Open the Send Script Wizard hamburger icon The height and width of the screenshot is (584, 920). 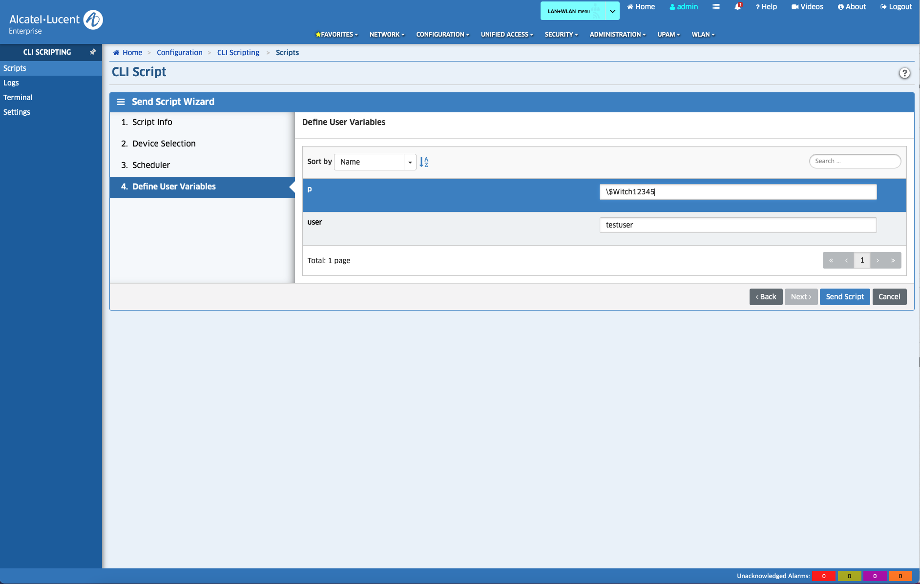click(x=121, y=102)
